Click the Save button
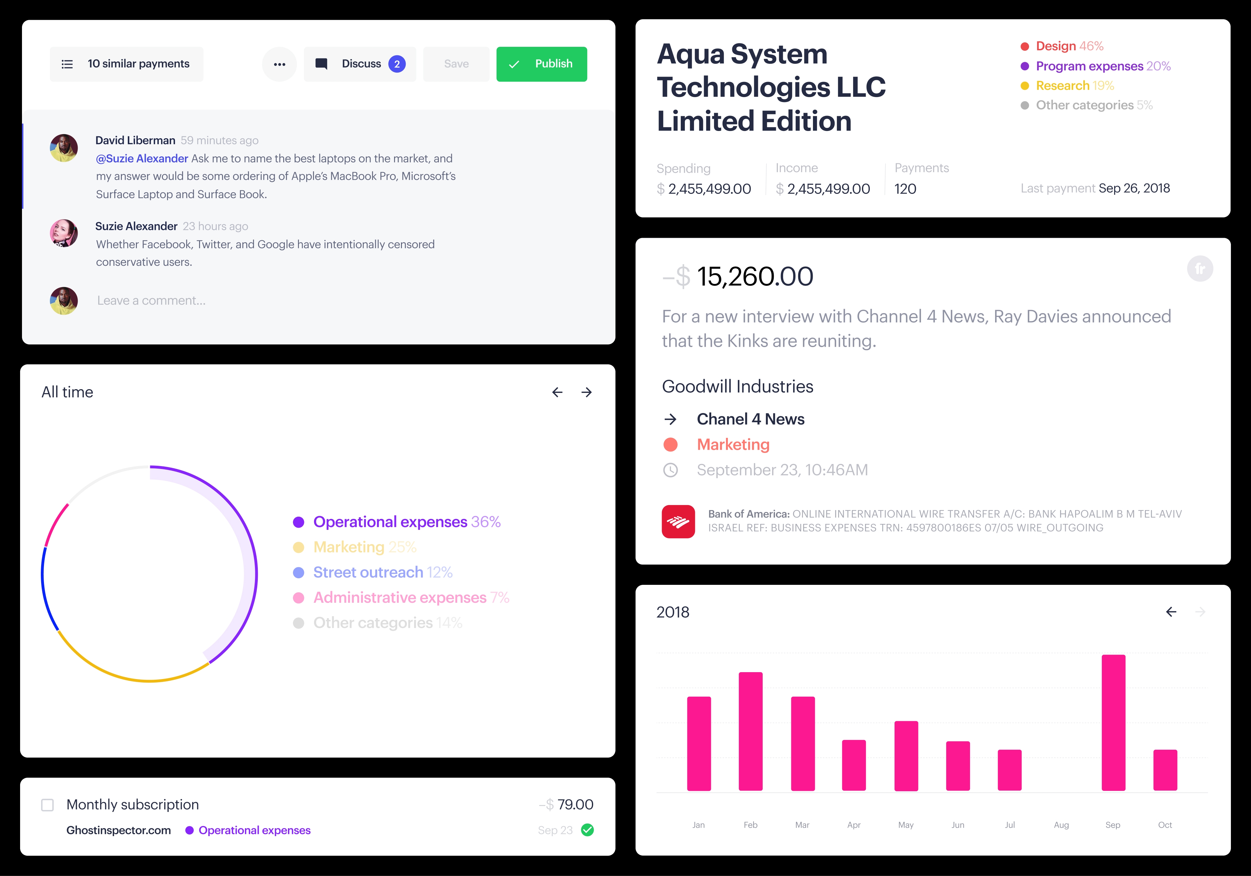1251x876 pixels. tap(456, 64)
